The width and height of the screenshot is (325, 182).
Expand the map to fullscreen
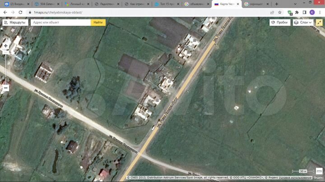pos(319,22)
